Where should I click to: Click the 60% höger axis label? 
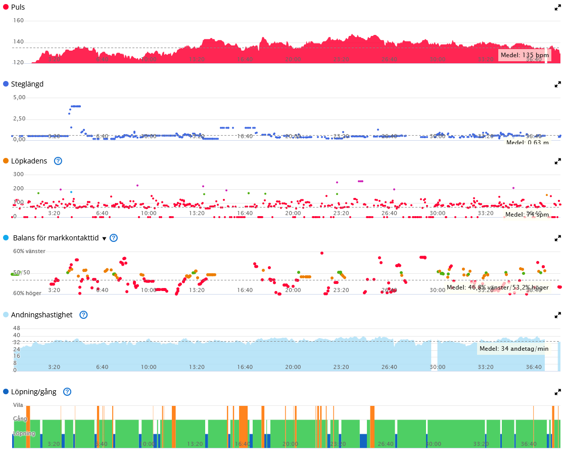[27, 293]
